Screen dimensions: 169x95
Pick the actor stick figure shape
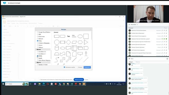[x=86, y=54]
